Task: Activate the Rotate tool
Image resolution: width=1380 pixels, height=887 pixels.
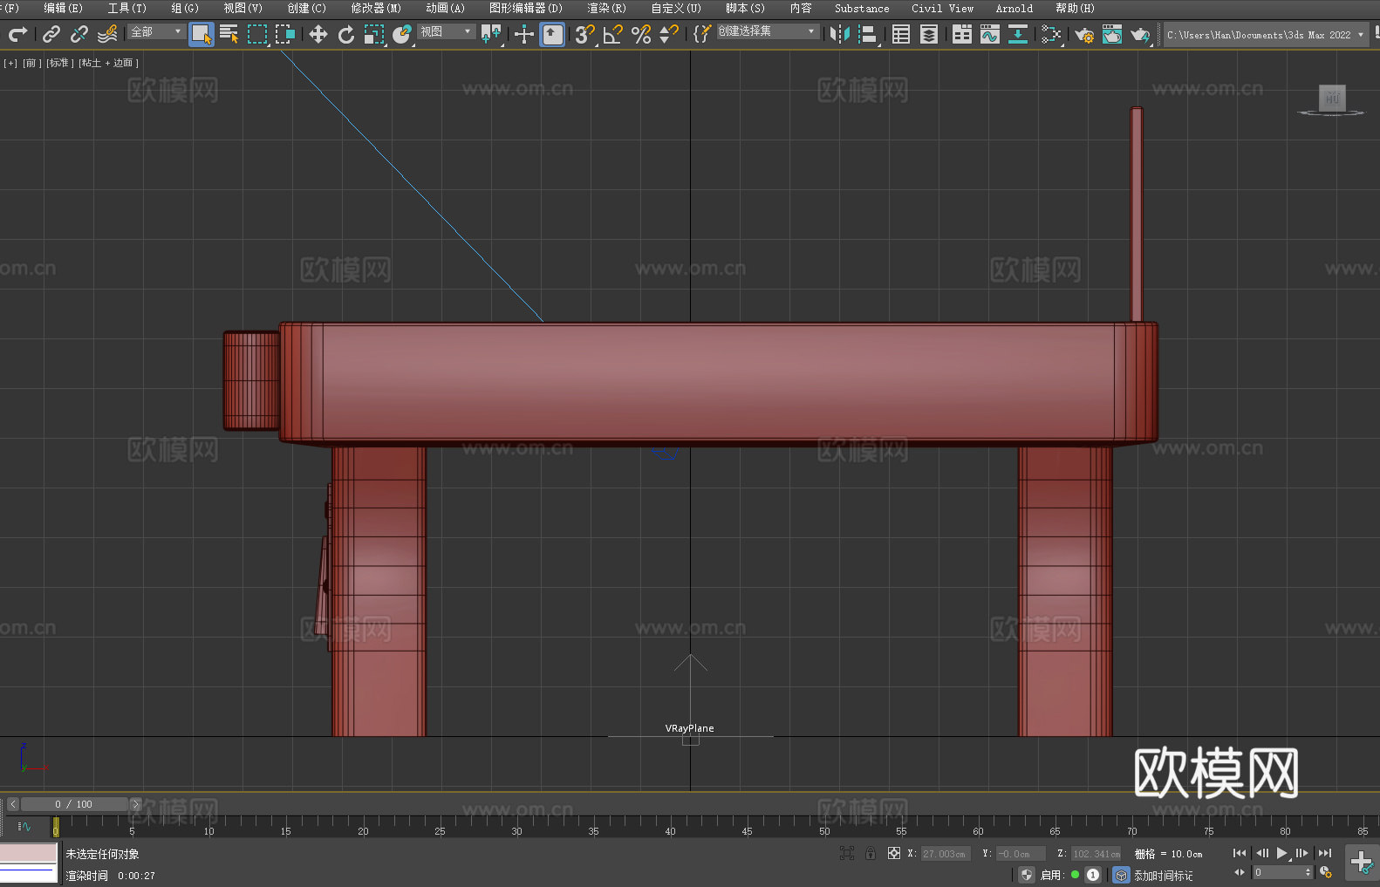Action: click(x=345, y=34)
